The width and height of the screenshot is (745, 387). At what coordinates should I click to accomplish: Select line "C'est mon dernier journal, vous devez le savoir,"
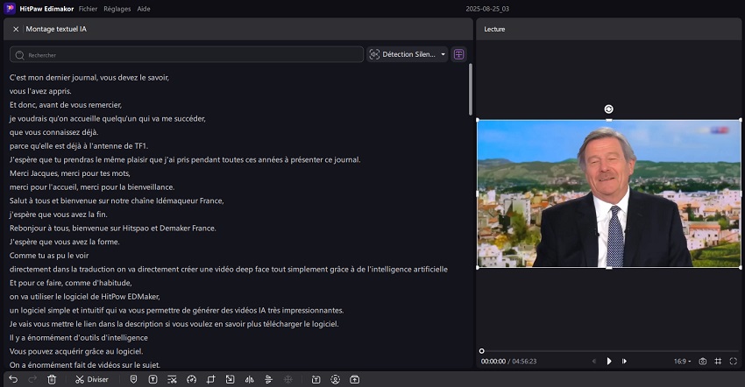point(89,77)
